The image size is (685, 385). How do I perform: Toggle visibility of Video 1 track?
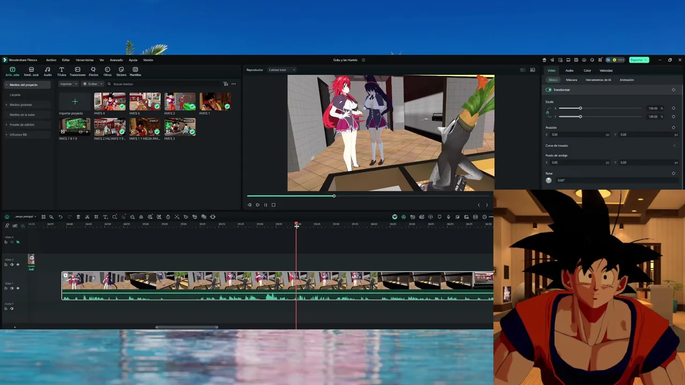18,288
